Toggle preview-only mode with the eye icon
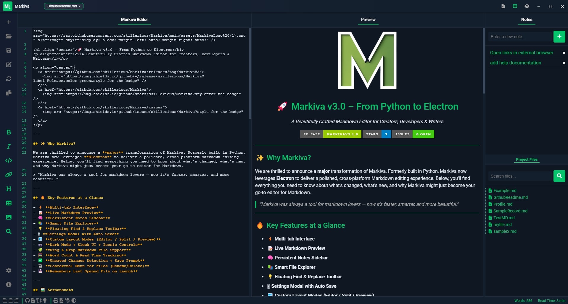The width and height of the screenshot is (568, 304). point(527,6)
